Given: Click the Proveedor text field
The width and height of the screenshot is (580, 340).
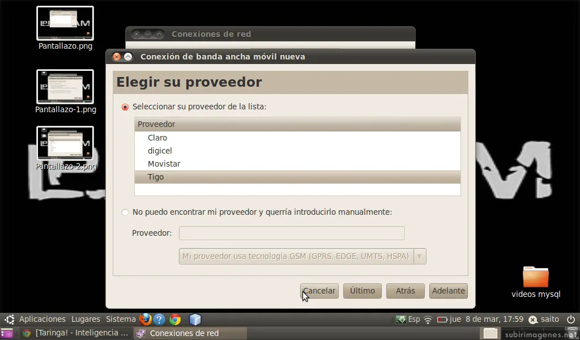Looking at the screenshot, I should (292, 233).
